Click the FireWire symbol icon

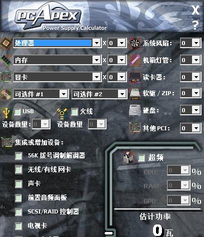tap(62, 113)
